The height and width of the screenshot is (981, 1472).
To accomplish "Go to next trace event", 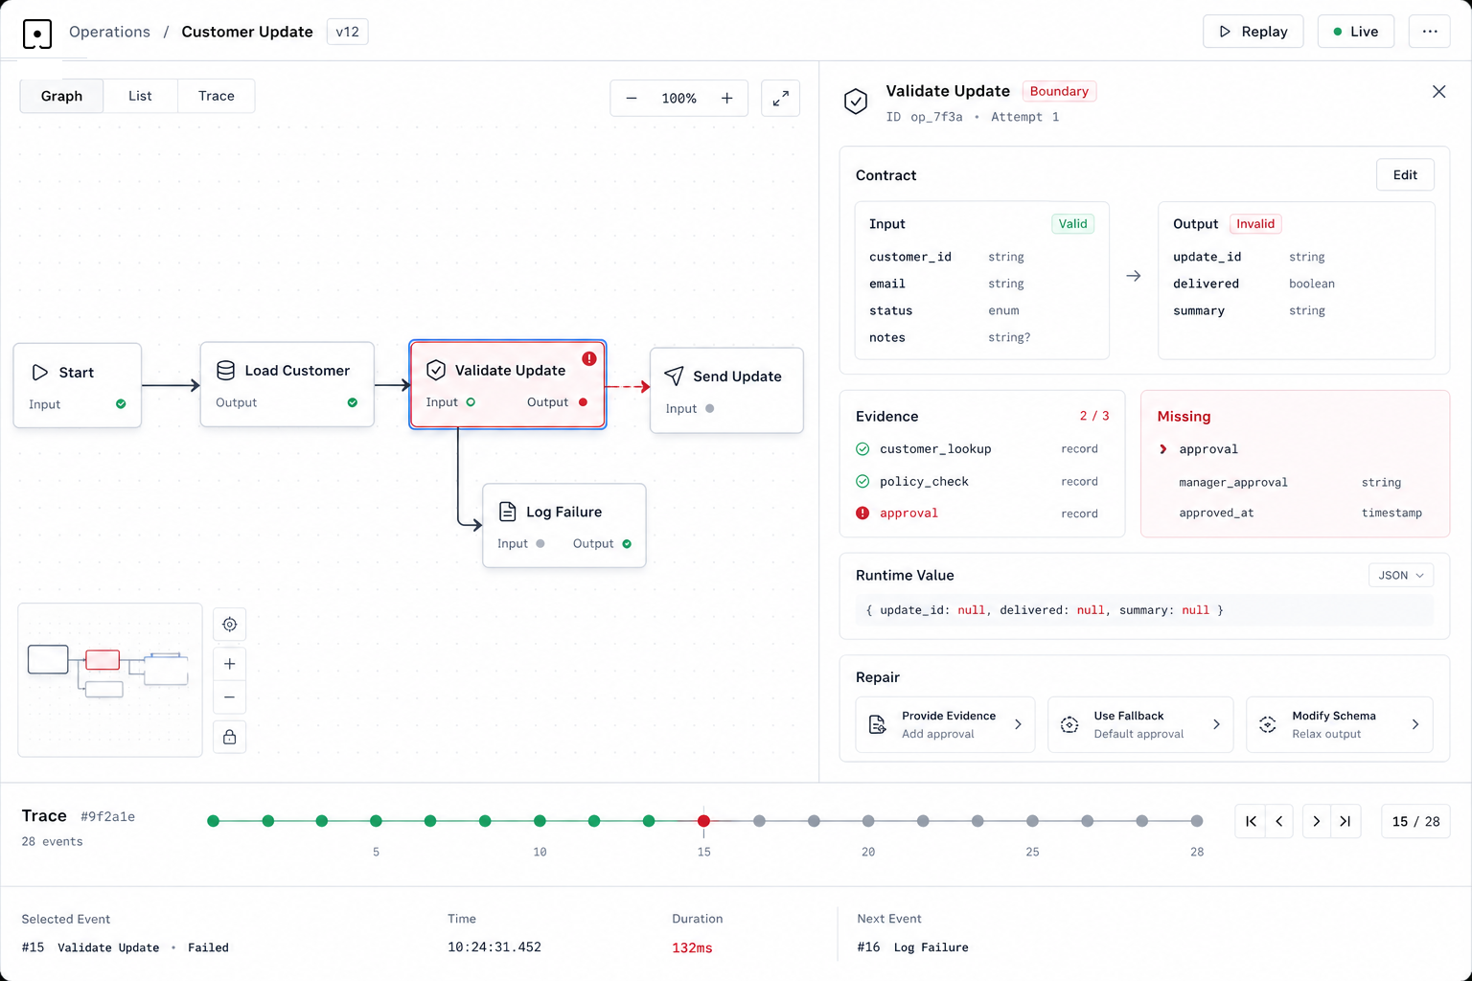I will pyautogui.click(x=1317, y=821).
